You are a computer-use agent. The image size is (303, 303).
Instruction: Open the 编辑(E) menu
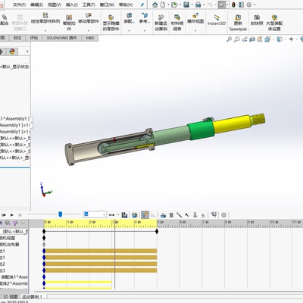(x=36, y=5)
